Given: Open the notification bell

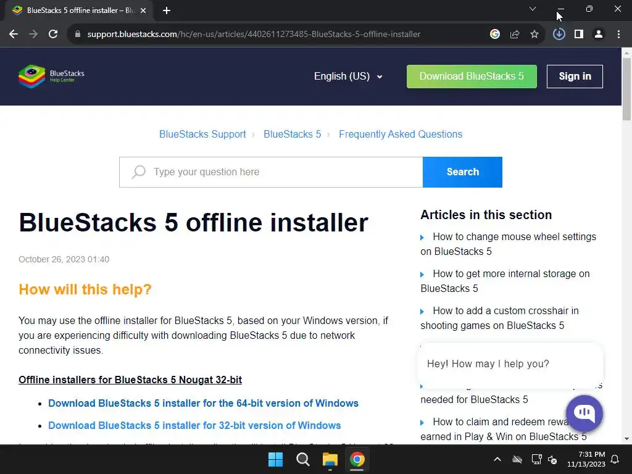Looking at the screenshot, I should tap(615, 459).
